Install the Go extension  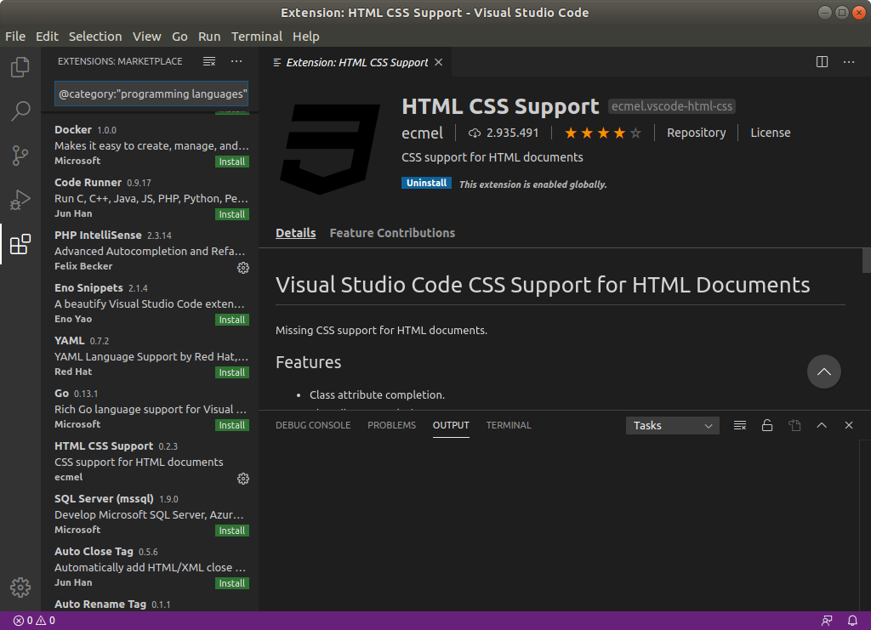point(232,425)
